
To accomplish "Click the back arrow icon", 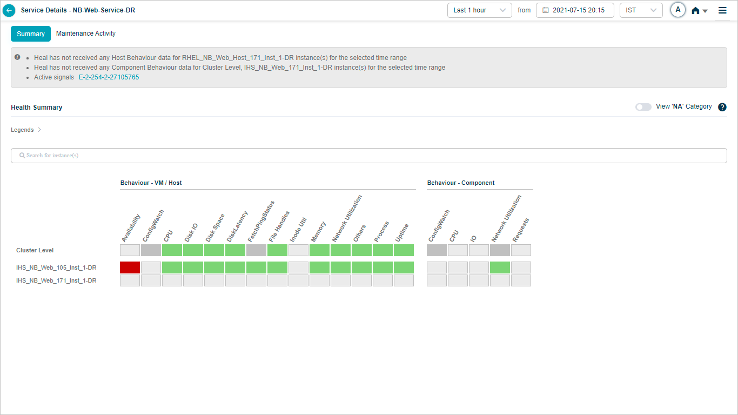I will 9,10.
